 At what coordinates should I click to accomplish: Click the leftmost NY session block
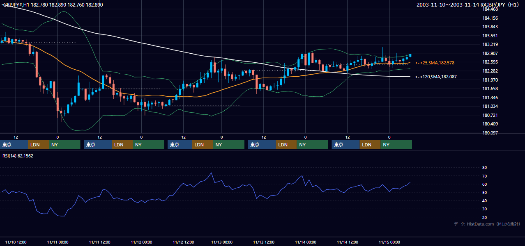pyautogui.click(x=64, y=145)
